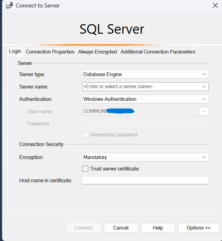Screen dimensions: 222x241
Task: Click the Help button
Action: pyautogui.click(x=158, y=228)
